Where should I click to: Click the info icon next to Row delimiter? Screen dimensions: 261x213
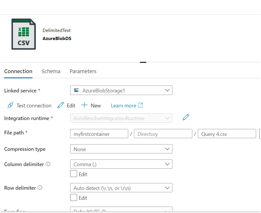pos(40,188)
